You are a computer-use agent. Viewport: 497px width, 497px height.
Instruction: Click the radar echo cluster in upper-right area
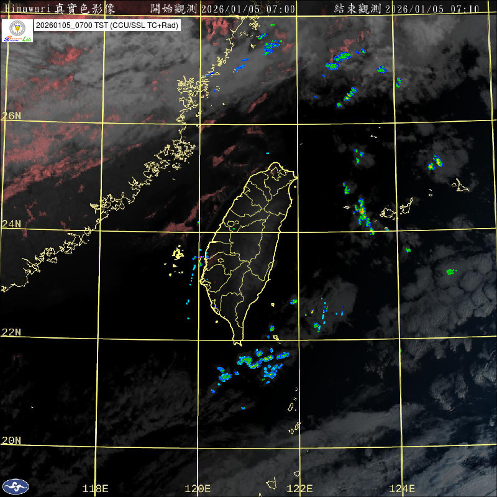coord(337,61)
